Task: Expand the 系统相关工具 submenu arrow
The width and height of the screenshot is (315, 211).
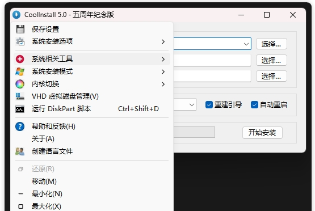Action: [163, 59]
